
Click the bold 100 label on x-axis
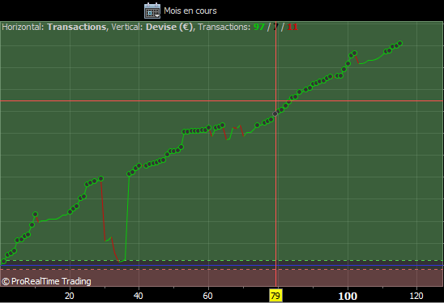(348, 297)
